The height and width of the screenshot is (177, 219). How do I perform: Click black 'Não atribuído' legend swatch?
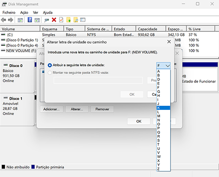tap(3, 167)
